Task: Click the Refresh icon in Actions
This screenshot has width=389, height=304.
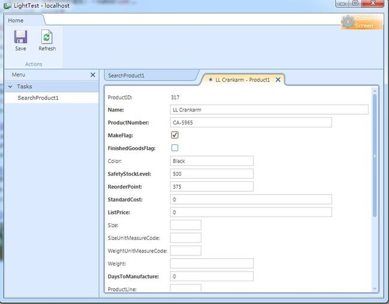Action: (47, 37)
